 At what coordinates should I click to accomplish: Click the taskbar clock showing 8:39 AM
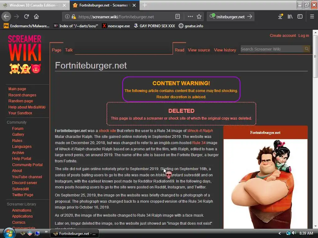306,233
